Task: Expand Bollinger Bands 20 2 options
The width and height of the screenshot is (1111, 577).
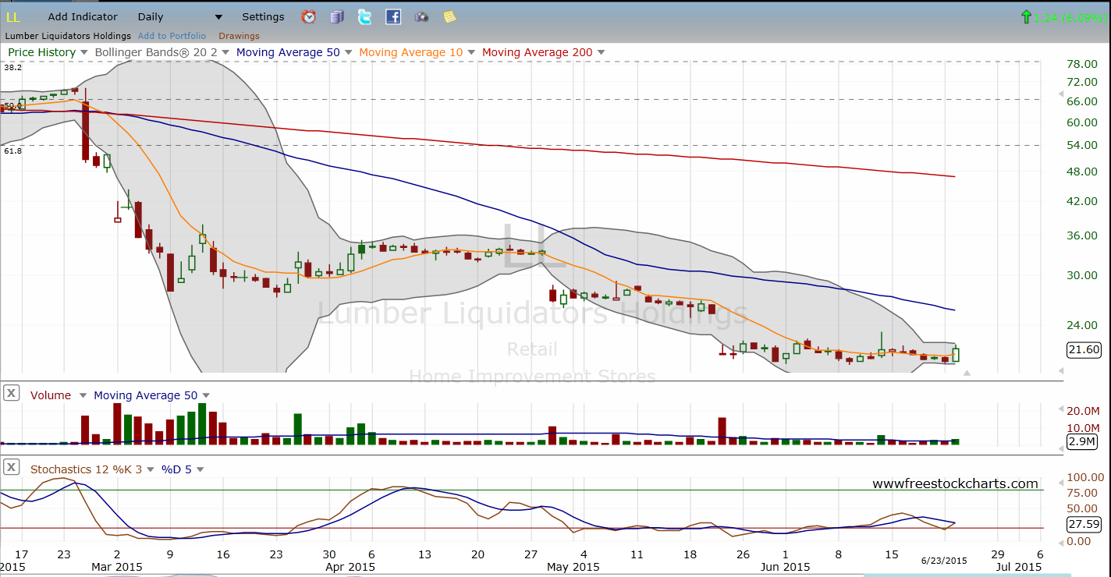Action: pyautogui.click(x=225, y=52)
